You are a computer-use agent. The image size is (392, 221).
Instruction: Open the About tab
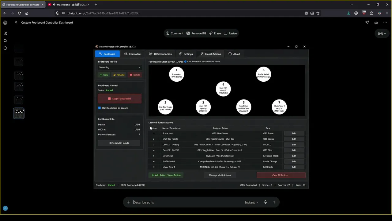(234, 54)
